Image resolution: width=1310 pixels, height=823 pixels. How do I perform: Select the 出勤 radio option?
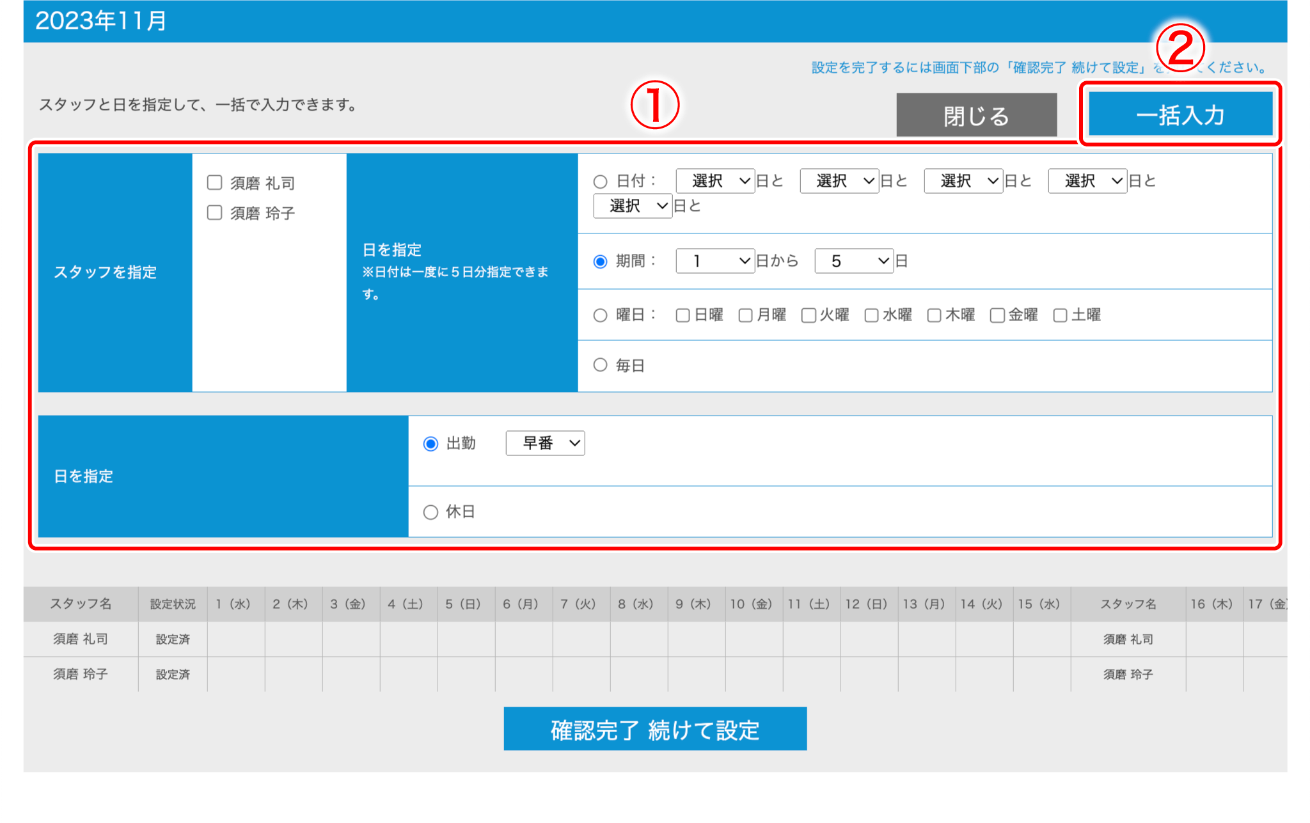(430, 444)
